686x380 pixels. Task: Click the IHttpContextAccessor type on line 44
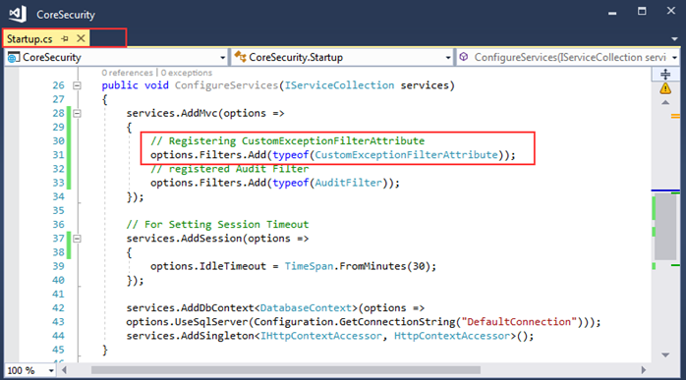click(x=320, y=336)
